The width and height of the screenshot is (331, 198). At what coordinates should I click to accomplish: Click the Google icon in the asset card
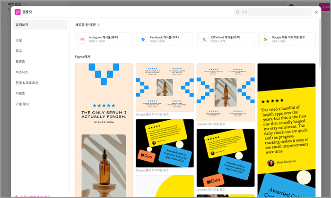pos(265,39)
